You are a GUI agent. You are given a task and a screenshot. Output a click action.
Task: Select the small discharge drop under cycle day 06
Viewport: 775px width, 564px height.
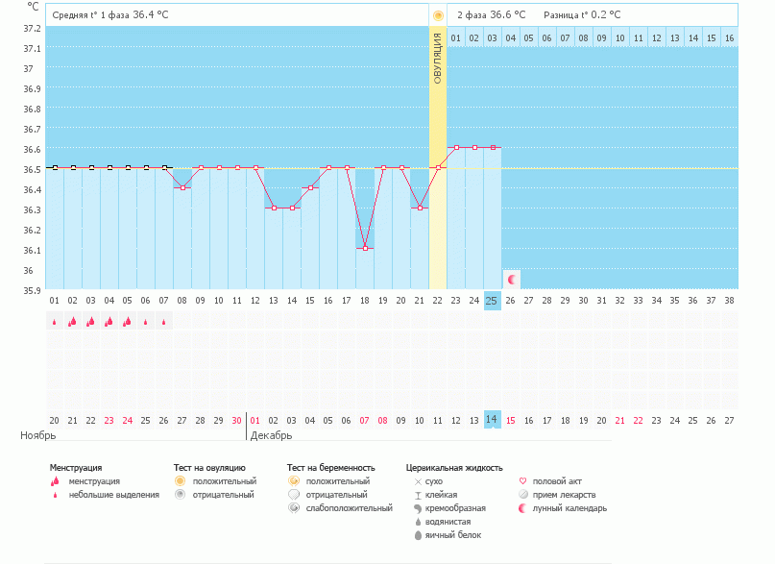(x=145, y=322)
